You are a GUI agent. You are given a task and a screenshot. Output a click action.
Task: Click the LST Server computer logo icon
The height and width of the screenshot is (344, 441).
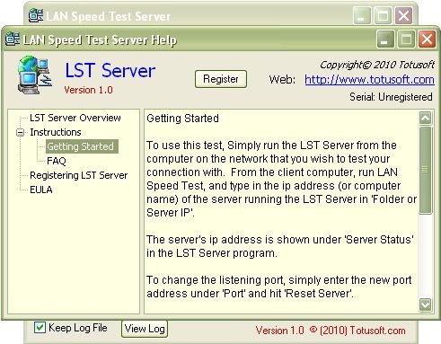coord(35,75)
